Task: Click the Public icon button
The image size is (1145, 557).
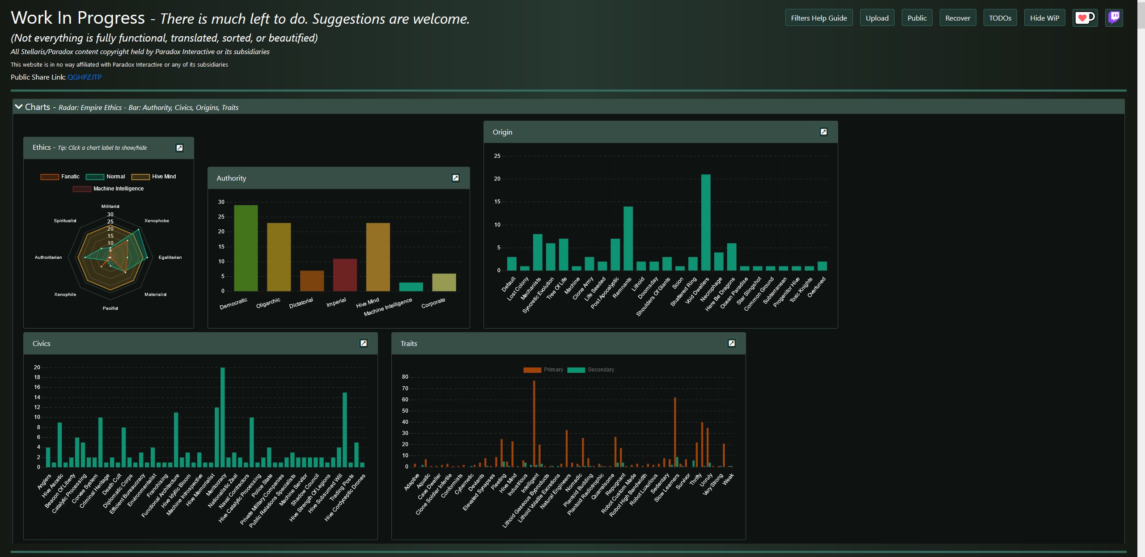Action: tap(916, 17)
